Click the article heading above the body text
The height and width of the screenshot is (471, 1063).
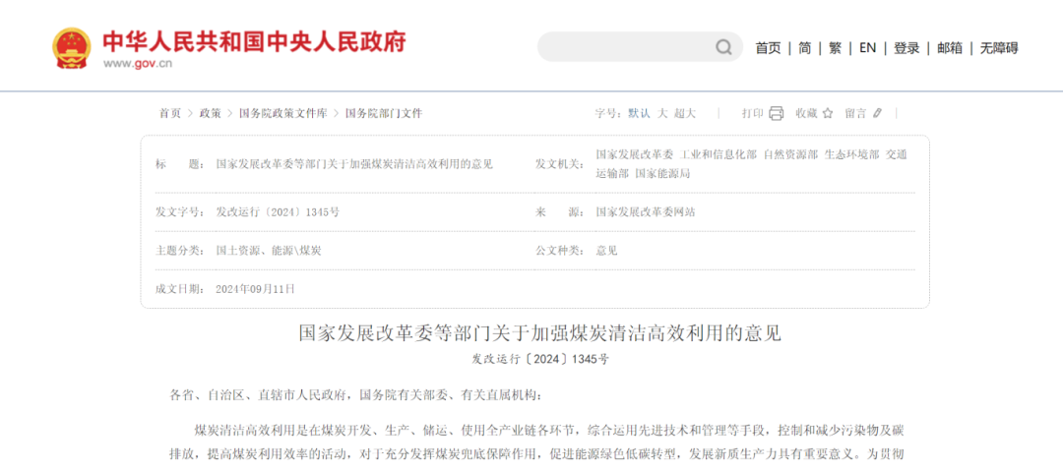pos(540,333)
